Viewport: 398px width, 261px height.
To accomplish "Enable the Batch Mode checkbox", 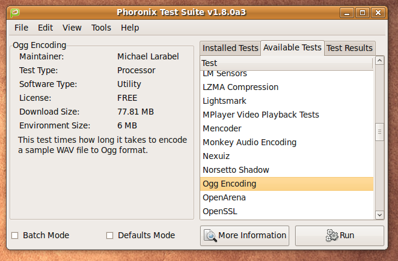I will 14,236.
